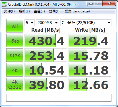Click the 4K write result 11.18
The width and height of the screenshot is (118, 107).
click(90, 70)
